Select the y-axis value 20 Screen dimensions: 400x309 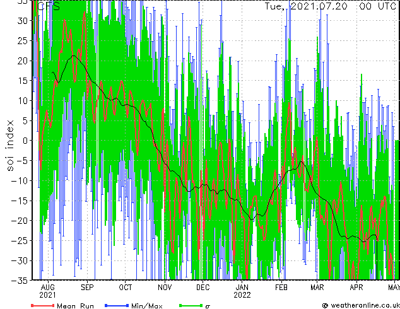(23, 61)
